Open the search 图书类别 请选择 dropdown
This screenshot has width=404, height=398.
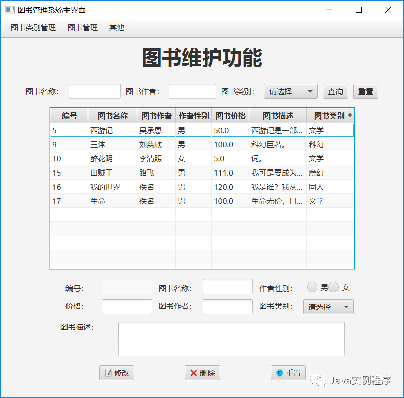pyautogui.click(x=291, y=91)
